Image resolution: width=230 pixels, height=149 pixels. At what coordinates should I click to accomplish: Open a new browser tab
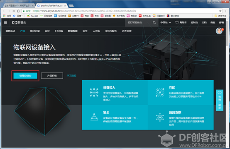click(x=71, y=6)
